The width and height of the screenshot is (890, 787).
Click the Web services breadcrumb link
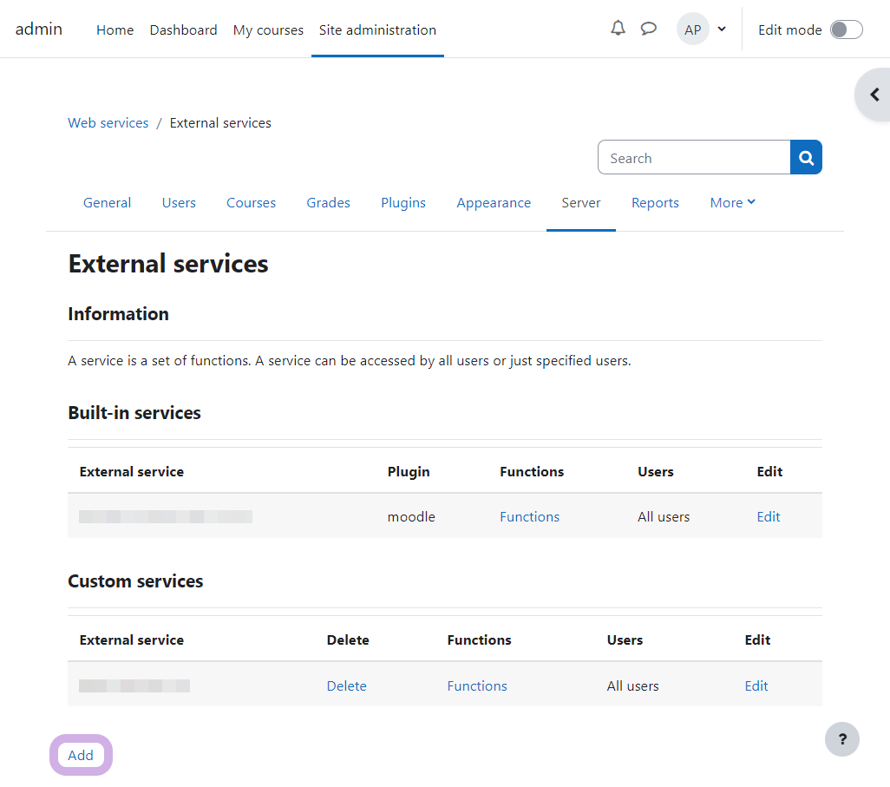[108, 123]
